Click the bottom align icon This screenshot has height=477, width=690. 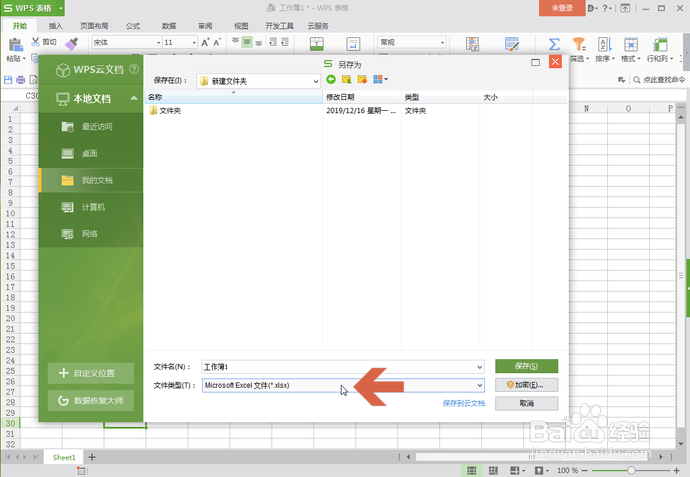tap(259, 43)
